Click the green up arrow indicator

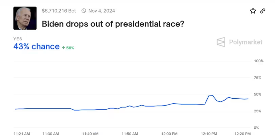click(x=64, y=48)
